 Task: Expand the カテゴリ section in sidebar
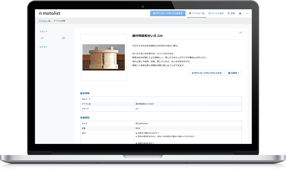pos(43,47)
